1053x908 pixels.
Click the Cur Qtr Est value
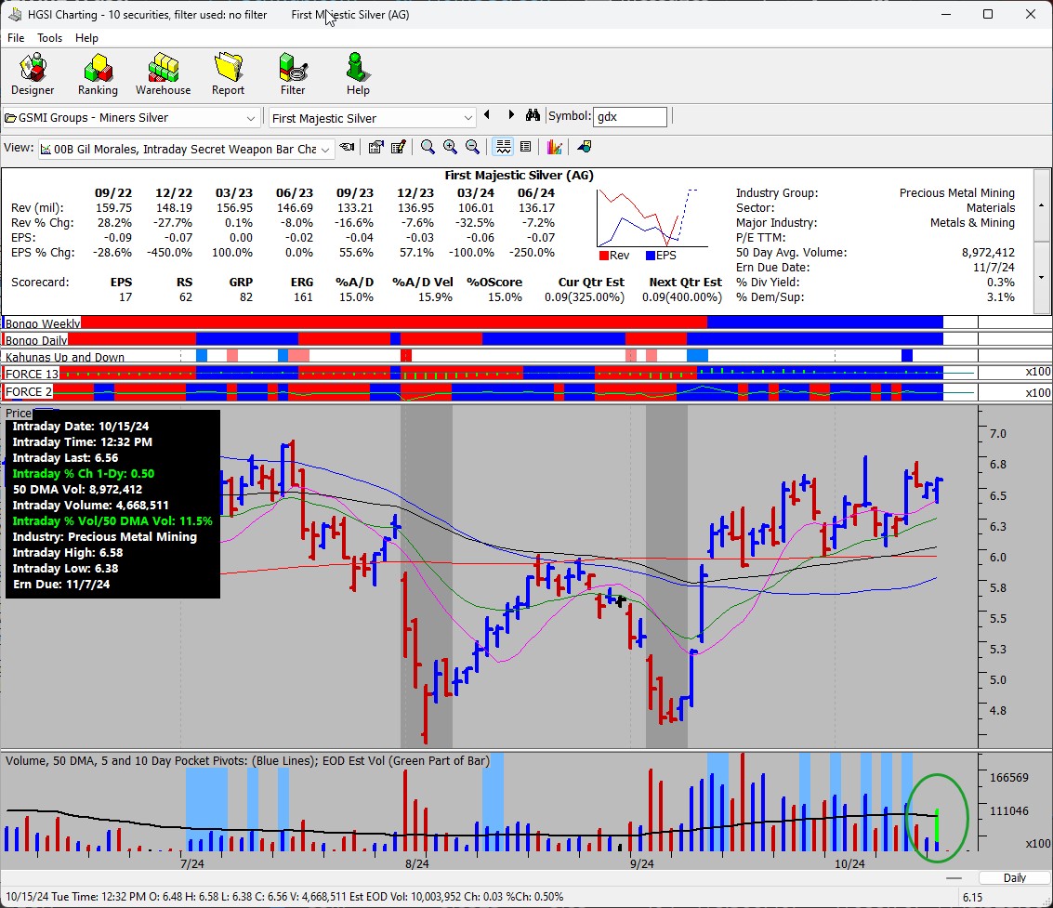pyautogui.click(x=585, y=296)
